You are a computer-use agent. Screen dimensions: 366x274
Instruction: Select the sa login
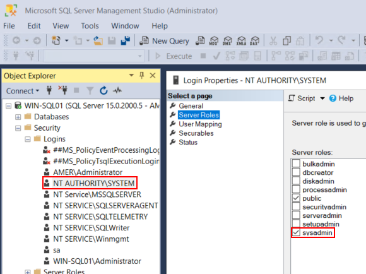click(x=57, y=250)
